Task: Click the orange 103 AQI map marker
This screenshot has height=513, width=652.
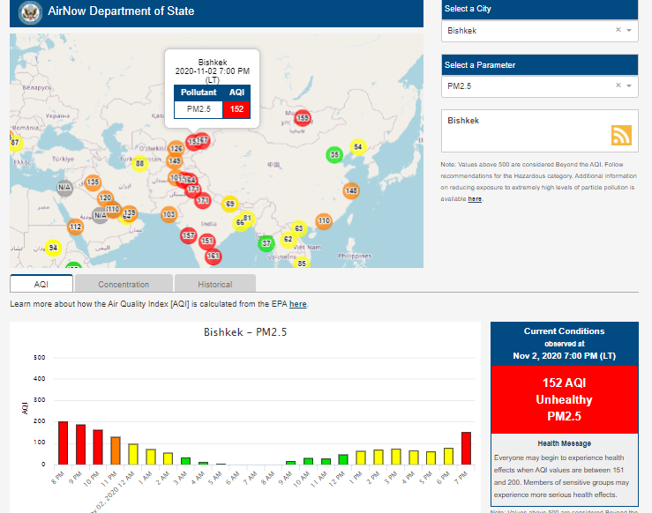Action: (169, 214)
